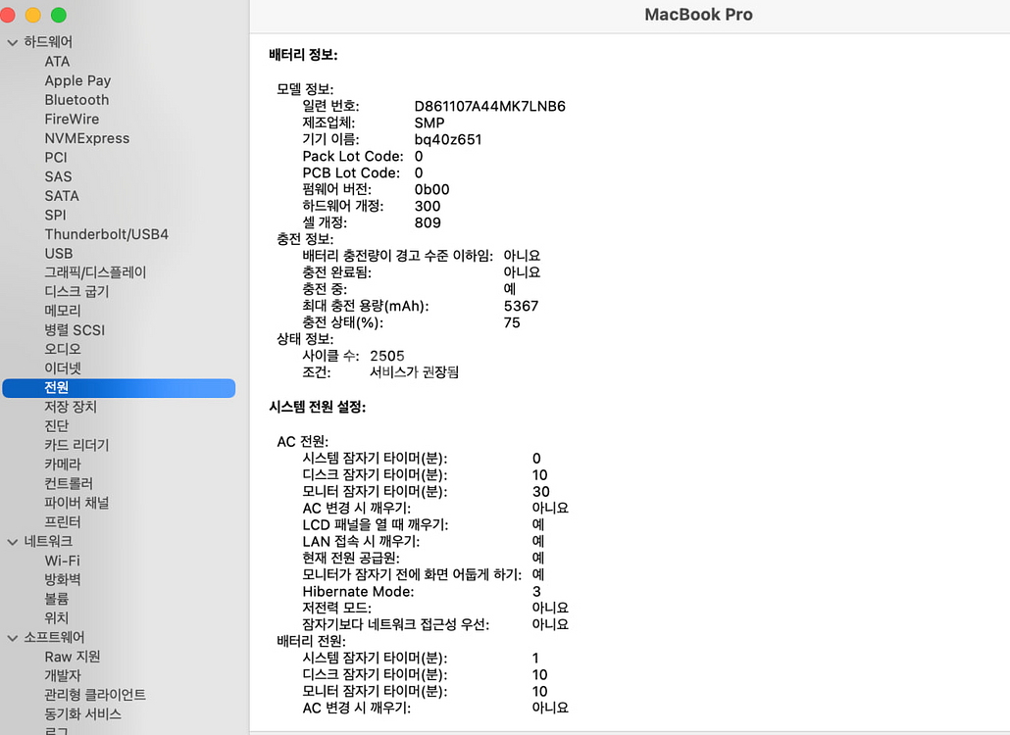Viewport: 1010px width, 735px height.
Task: Open the 카메라 sidebar entry
Action: [63, 465]
